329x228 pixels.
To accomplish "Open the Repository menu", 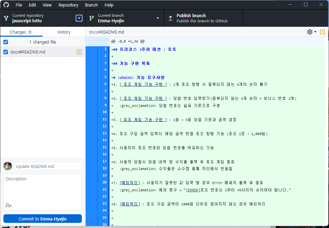I will [x=68, y=5].
